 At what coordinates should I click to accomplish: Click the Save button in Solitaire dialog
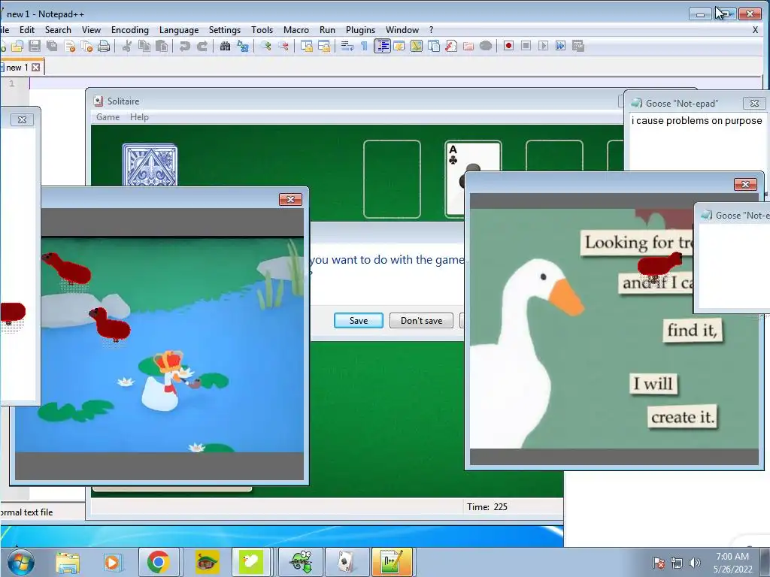[359, 320]
